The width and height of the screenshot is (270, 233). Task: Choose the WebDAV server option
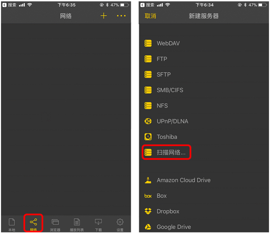point(204,43)
